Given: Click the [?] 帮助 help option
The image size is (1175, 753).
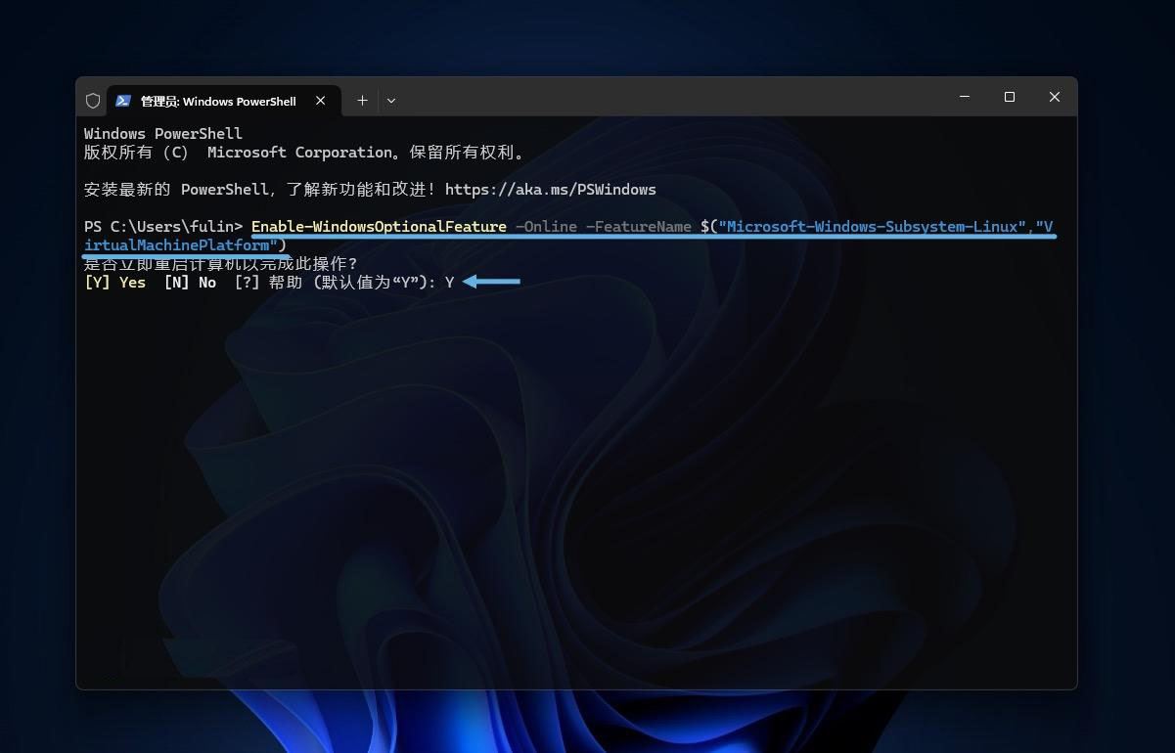Looking at the screenshot, I should coord(268,283).
